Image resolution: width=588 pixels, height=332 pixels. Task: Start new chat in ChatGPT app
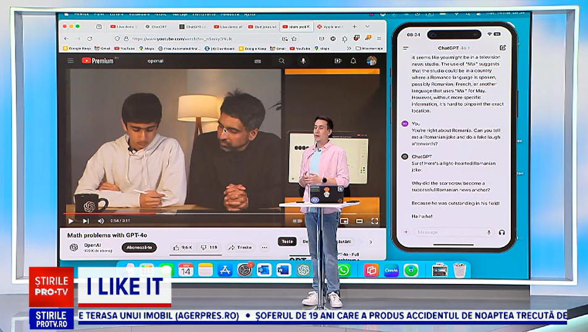click(503, 48)
